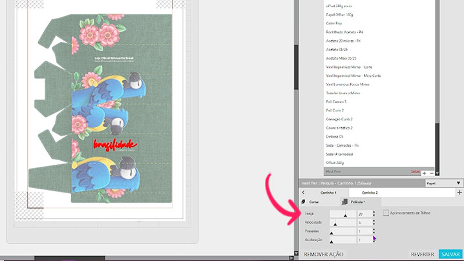Click REMOVER AÇÃO
This screenshot has height=261, width=464.
pyautogui.click(x=324, y=255)
